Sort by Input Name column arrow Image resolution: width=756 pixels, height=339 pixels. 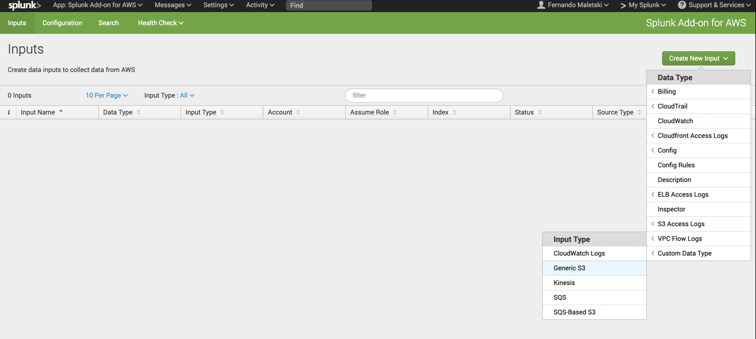pos(61,112)
